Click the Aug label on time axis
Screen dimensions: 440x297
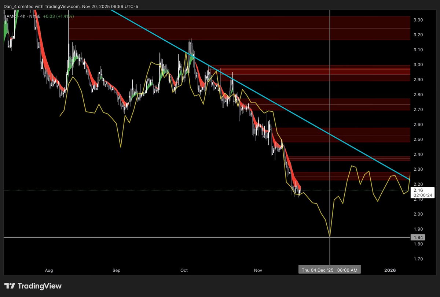[49, 270]
